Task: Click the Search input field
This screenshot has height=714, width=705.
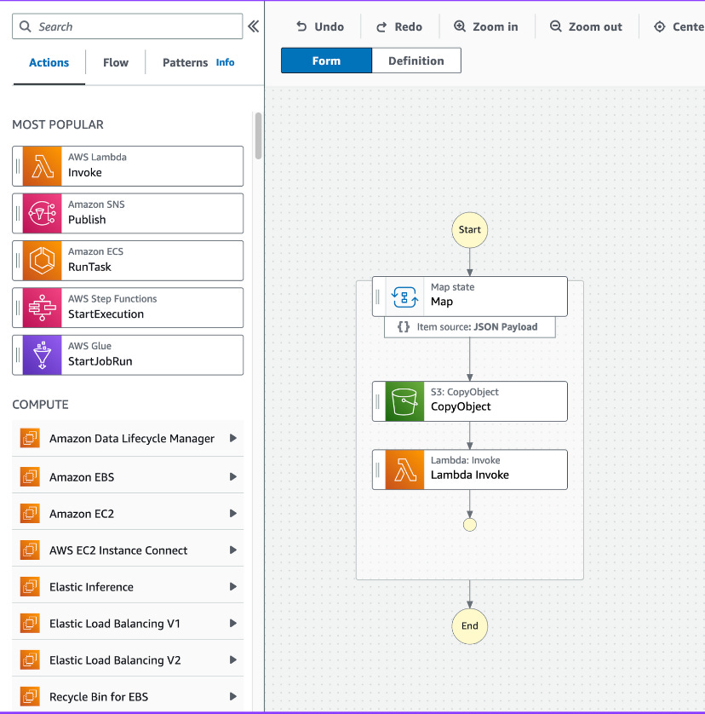Action: coord(128,26)
